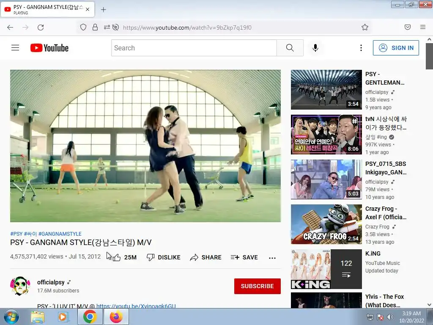The height and width of the screenshot is (325, 433).
Task: Open YouTube settings three-dot menu
Action: click(361, 48)
